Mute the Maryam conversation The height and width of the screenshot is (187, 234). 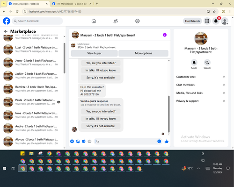pyautogui.click(x=194, y=63)
